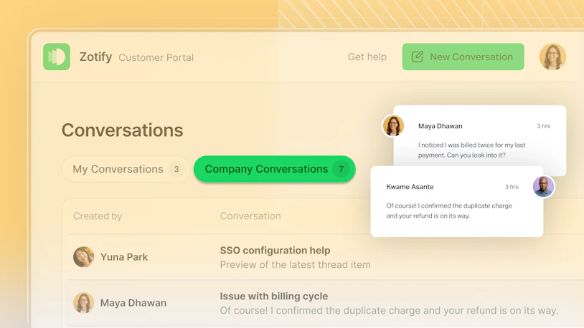Click the name Yuna Park
The height and width of the screenshot is (328, 584).
click(x=124, y=257)
